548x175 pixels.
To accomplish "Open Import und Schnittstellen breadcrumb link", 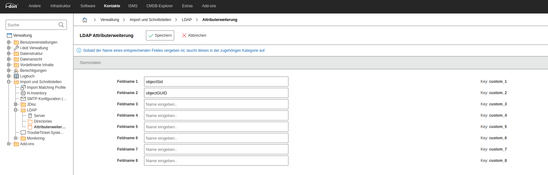I will 150,20.
